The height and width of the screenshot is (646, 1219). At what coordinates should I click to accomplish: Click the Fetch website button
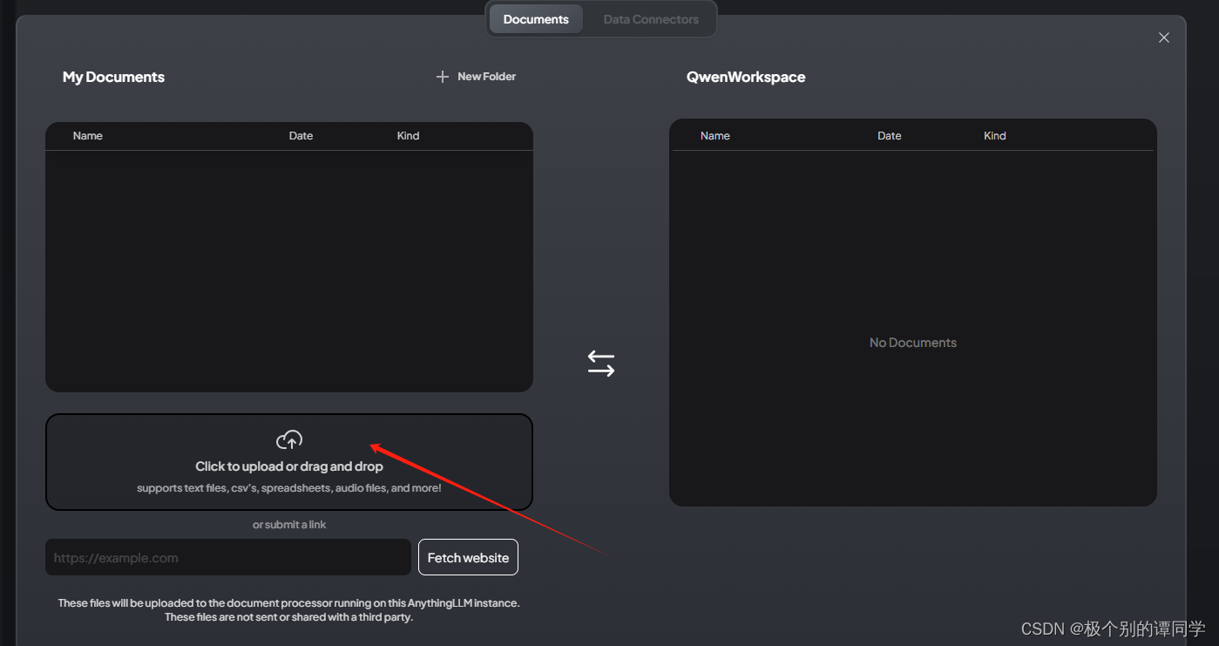tap(468, 557)
